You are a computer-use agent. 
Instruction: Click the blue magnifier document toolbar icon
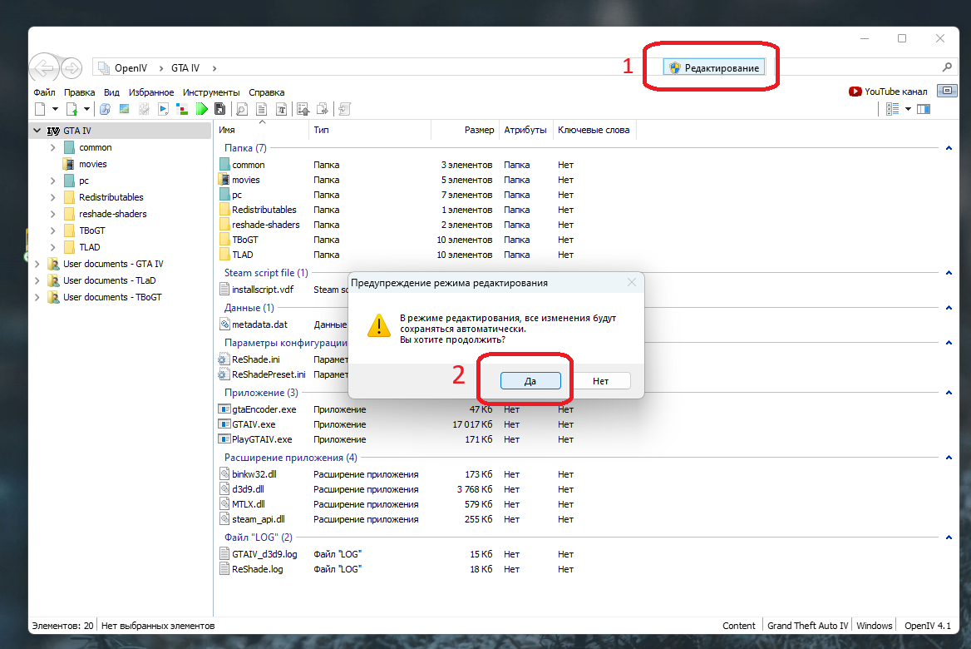coord(106,109)
